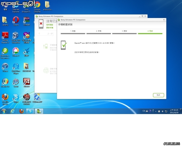Screen dimensions: 182x146
Task: Show hidden tray icons arrow
Action: coord(156,111)
